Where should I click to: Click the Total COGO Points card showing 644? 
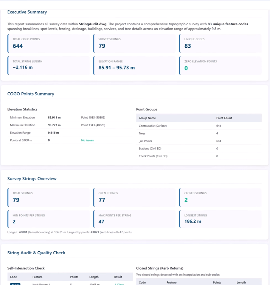(49, 43)
